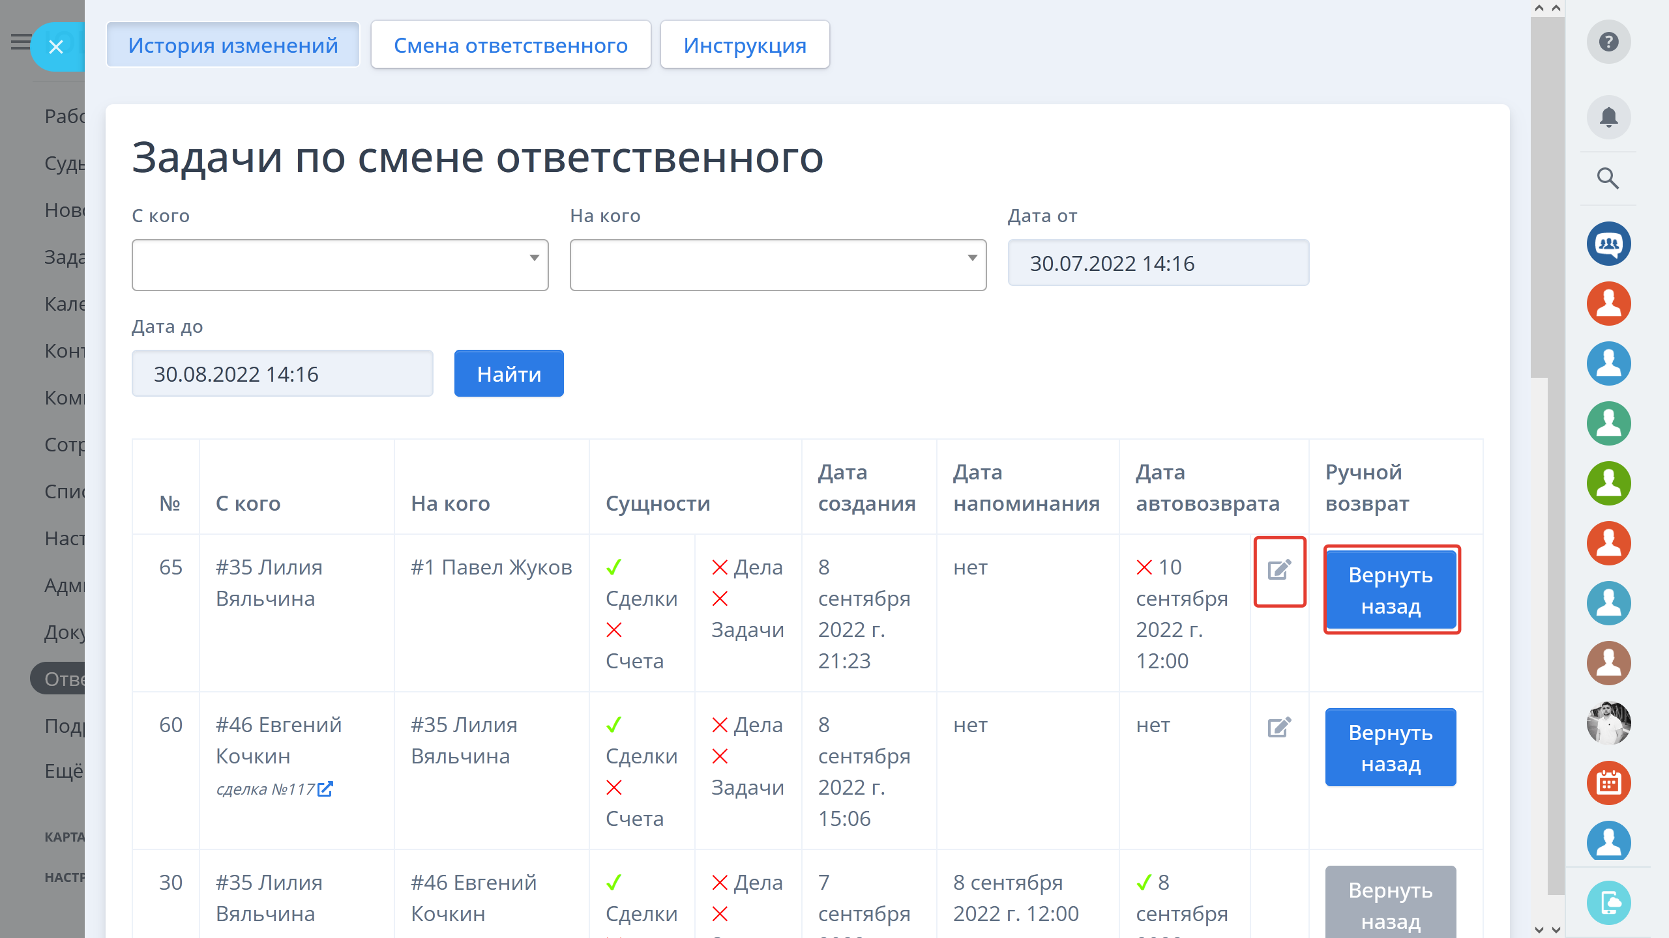Switch to 'Смена ответственного' tab
The width and height of the screenshot is (1669, 938).
(510, 45)
